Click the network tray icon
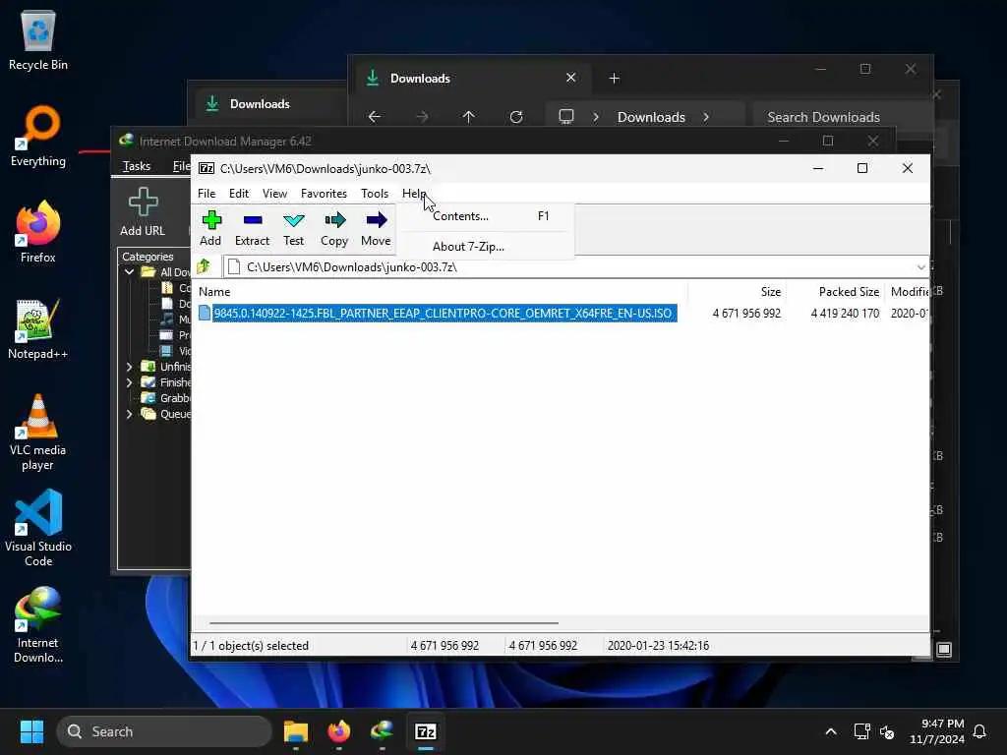This screenshot has height=755, width=1007. coord(861,731)
